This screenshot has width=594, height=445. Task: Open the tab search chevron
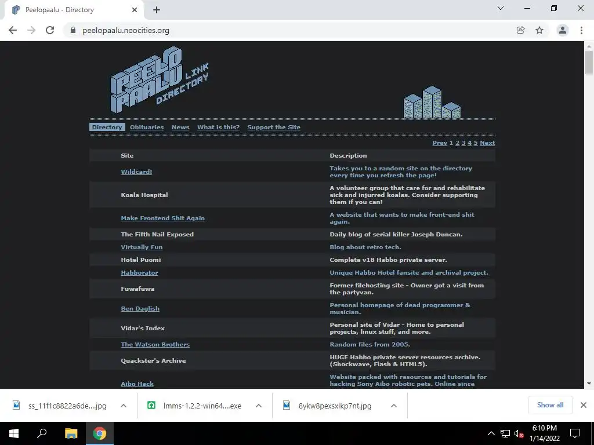(501, 8)
